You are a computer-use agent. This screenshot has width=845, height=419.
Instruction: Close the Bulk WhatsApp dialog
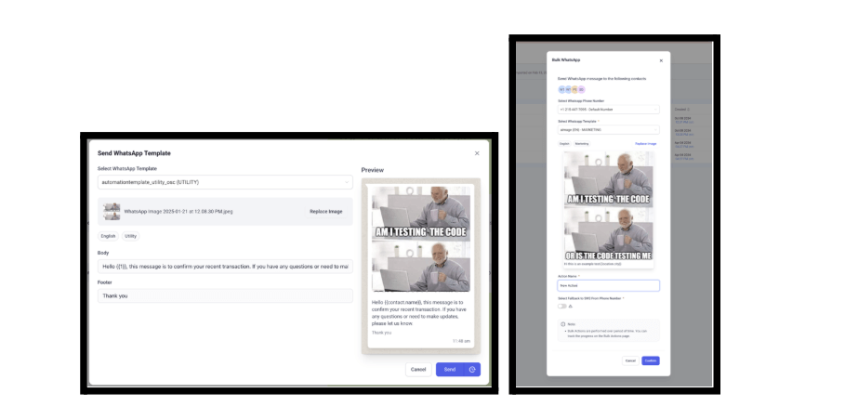(x=661, y=61)
